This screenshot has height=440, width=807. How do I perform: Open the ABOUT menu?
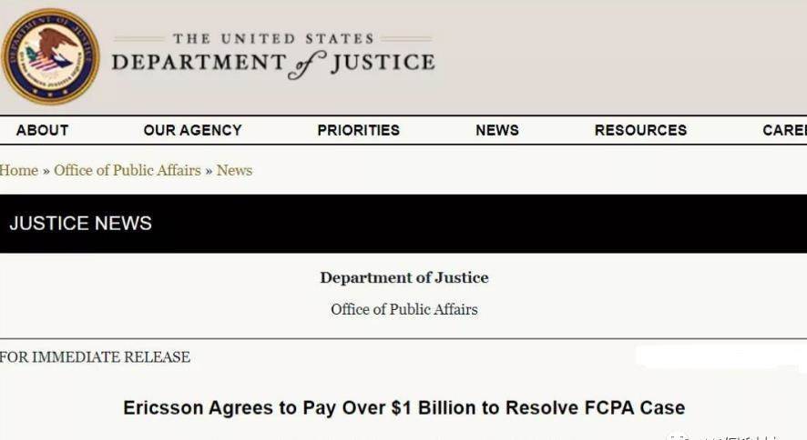click(x=42, y=130)
